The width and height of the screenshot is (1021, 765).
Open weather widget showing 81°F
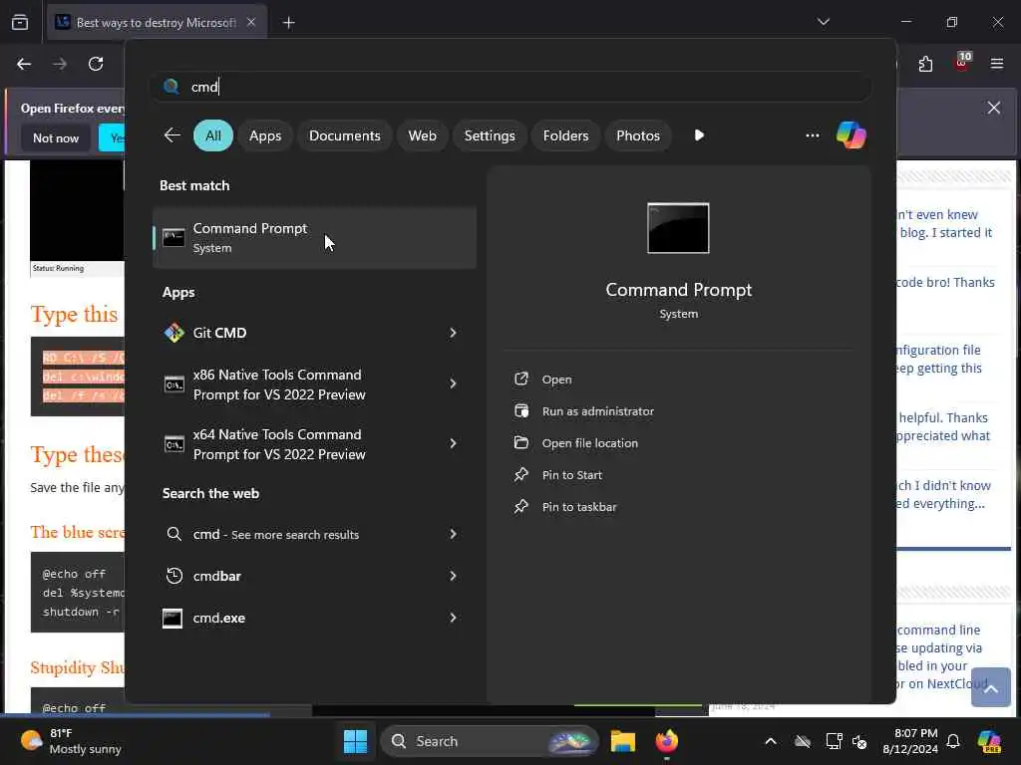(x=72, y=741)
